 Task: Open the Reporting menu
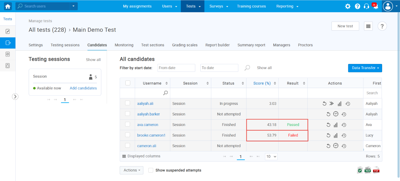(x=287, y=6)
